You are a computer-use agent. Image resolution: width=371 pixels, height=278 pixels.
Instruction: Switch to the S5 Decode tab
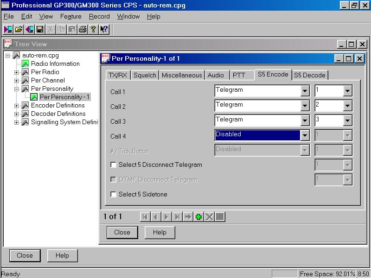310,75
